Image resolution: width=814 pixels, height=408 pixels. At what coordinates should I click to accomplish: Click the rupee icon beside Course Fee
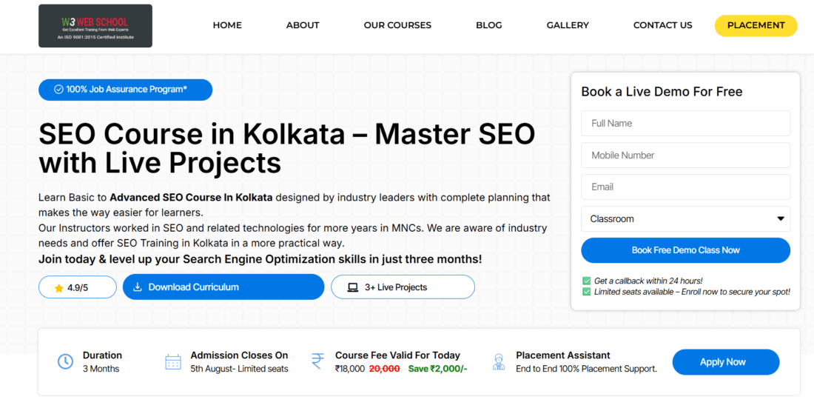(x=317, y=361)
